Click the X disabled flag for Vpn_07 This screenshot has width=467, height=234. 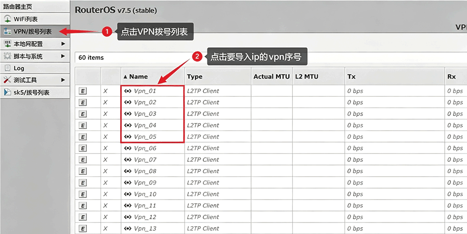106,160
